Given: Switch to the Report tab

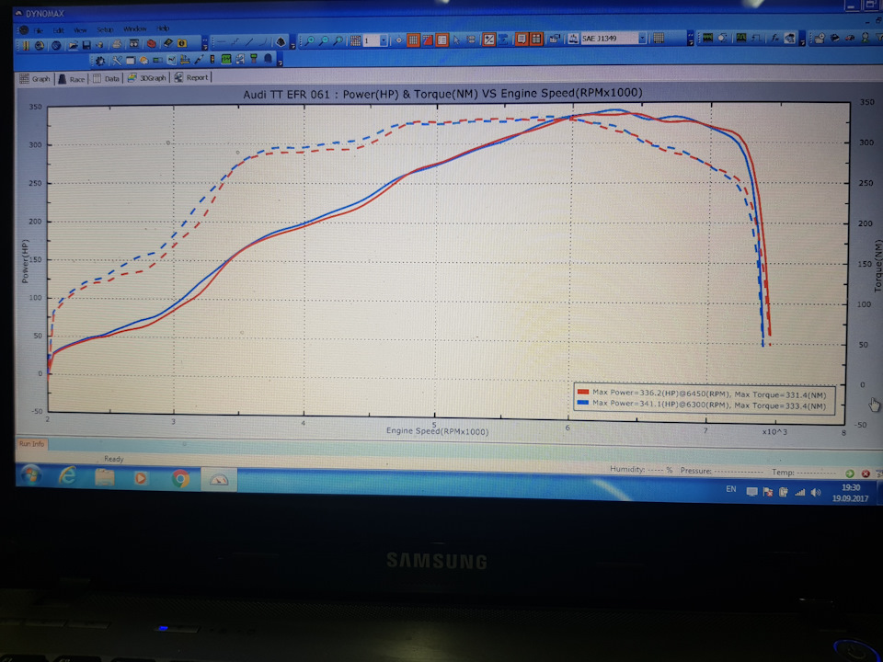Looking at the screenshot, I should [191, 77].
